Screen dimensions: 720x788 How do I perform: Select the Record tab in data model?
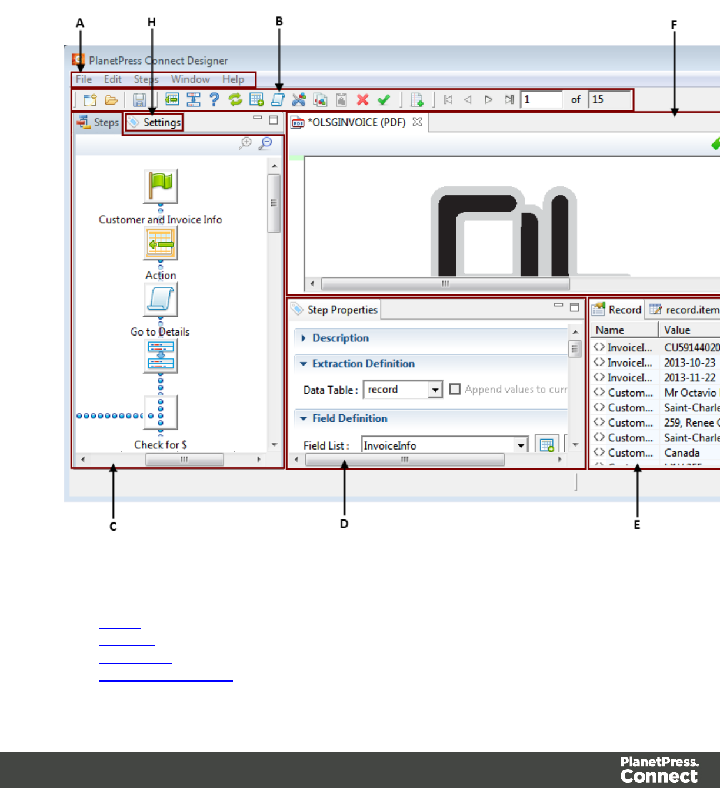pyautogui.click(x=616, y=310)
